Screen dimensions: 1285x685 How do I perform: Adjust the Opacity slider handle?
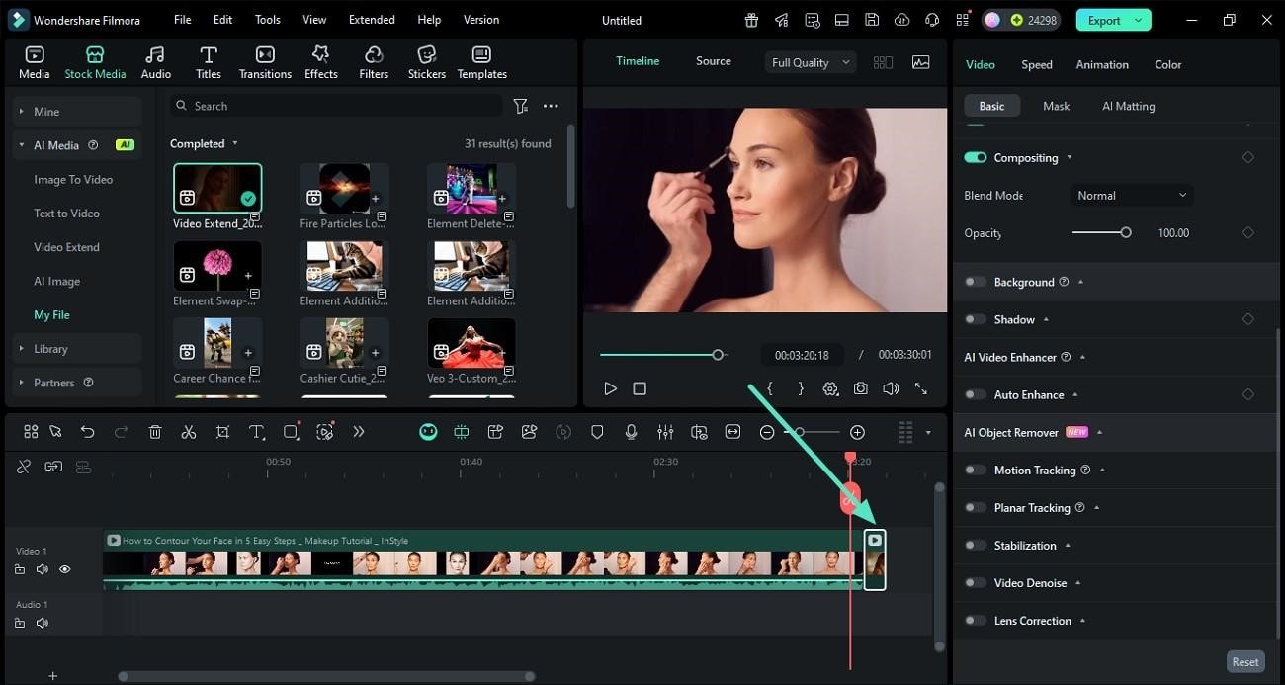1127,232
